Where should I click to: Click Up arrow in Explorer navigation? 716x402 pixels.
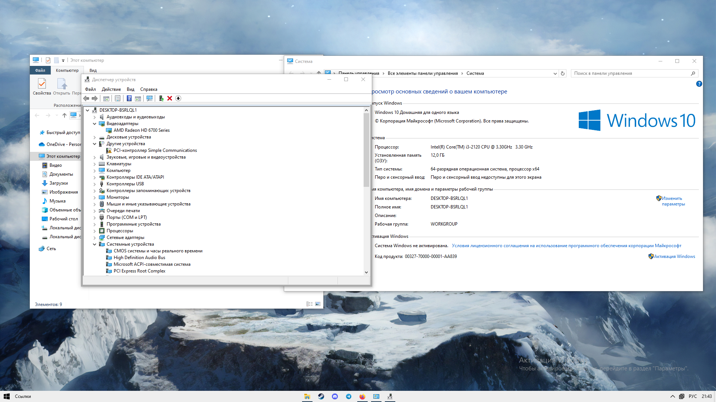point(65,115)
